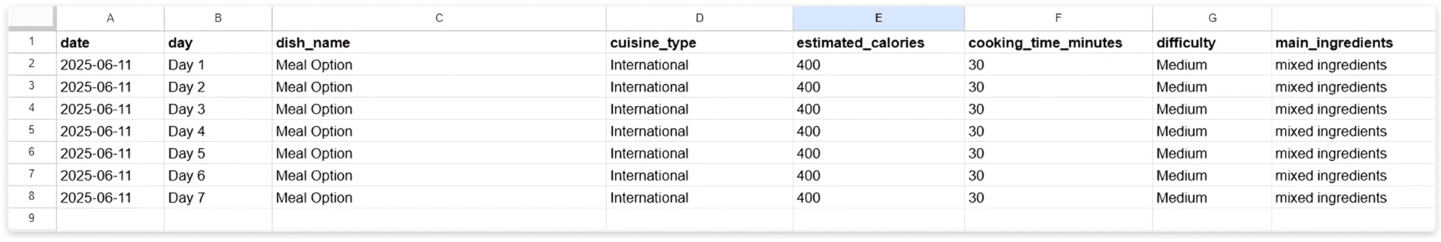Select column C header

pos(439,18)
